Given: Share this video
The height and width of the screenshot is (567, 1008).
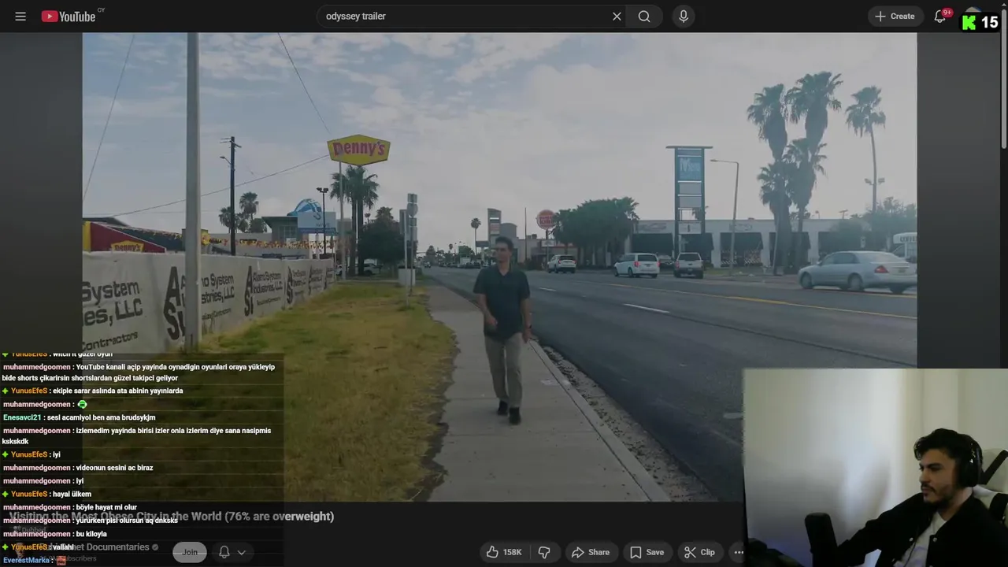Looking at the screenshot, I should [591, 552].
